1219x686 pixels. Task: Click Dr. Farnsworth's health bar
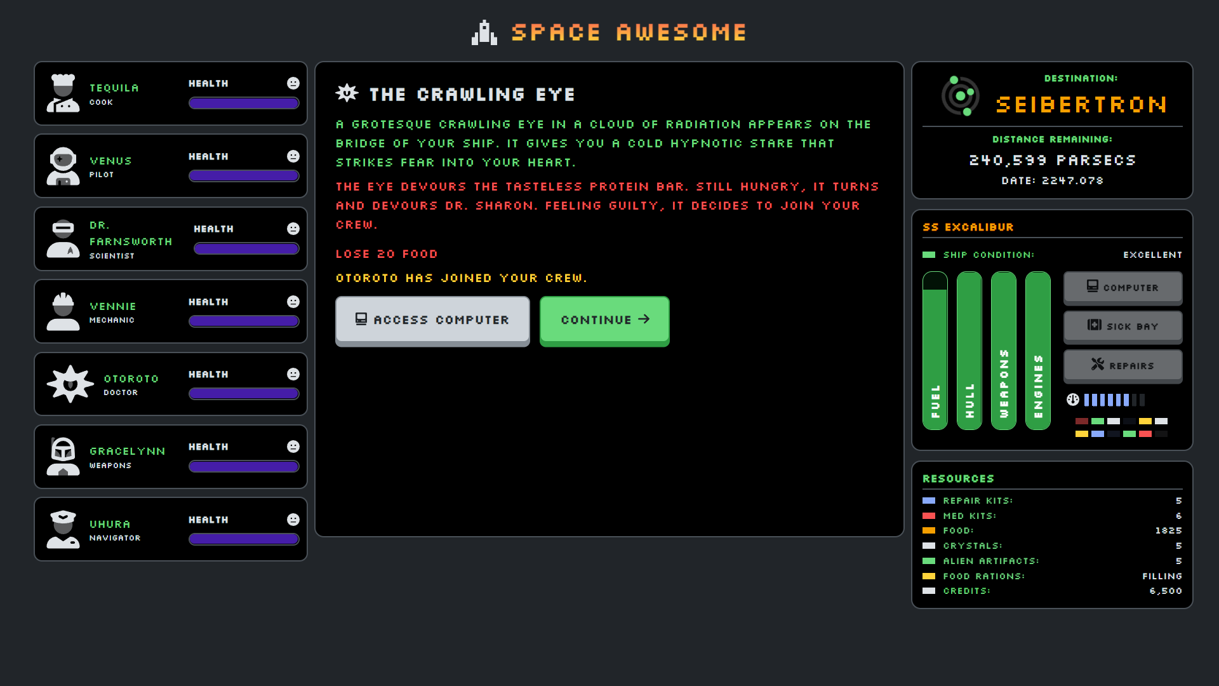pos(246,249)
